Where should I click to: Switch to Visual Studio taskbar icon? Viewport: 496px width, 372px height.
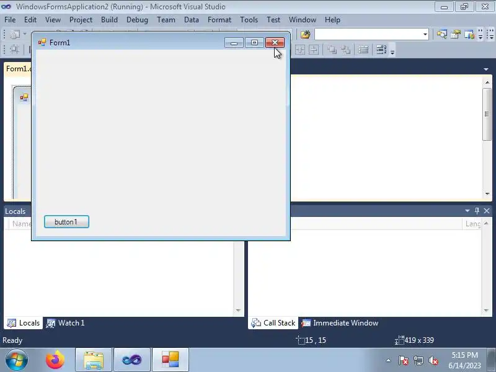tap(132, 360)
